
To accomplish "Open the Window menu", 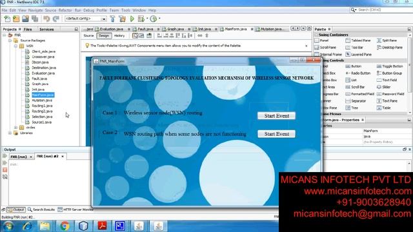I will coord(139,10).
